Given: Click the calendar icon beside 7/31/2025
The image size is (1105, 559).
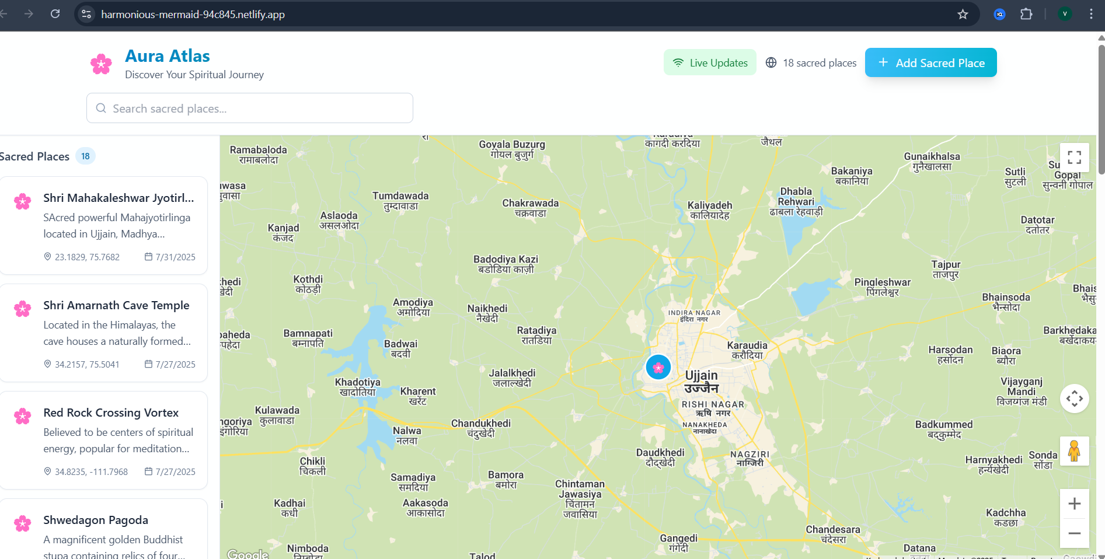Looking at the screenshot, I should 148,257.
